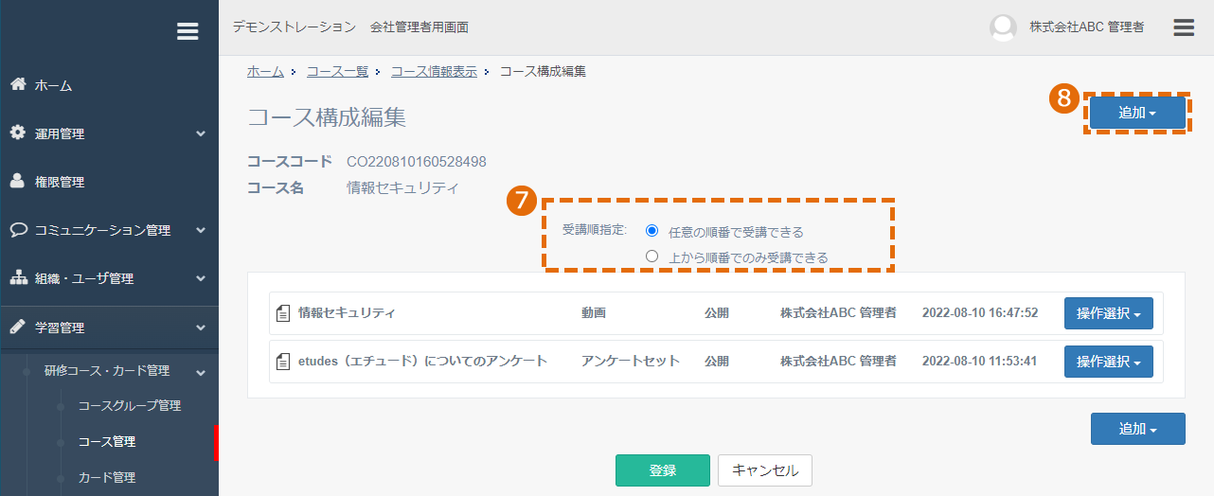Screen dimensions: 1214x496
Task: Click the デモンストレーション 会社管理者用画面 header title
Action: 350,27
